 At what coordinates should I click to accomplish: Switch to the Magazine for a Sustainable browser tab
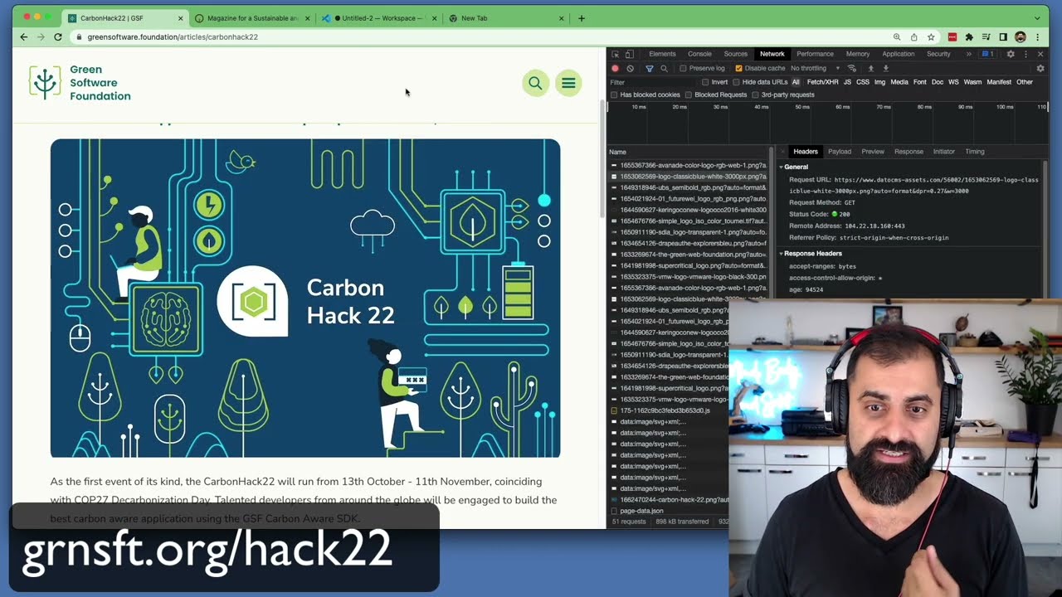pos(252,18)
